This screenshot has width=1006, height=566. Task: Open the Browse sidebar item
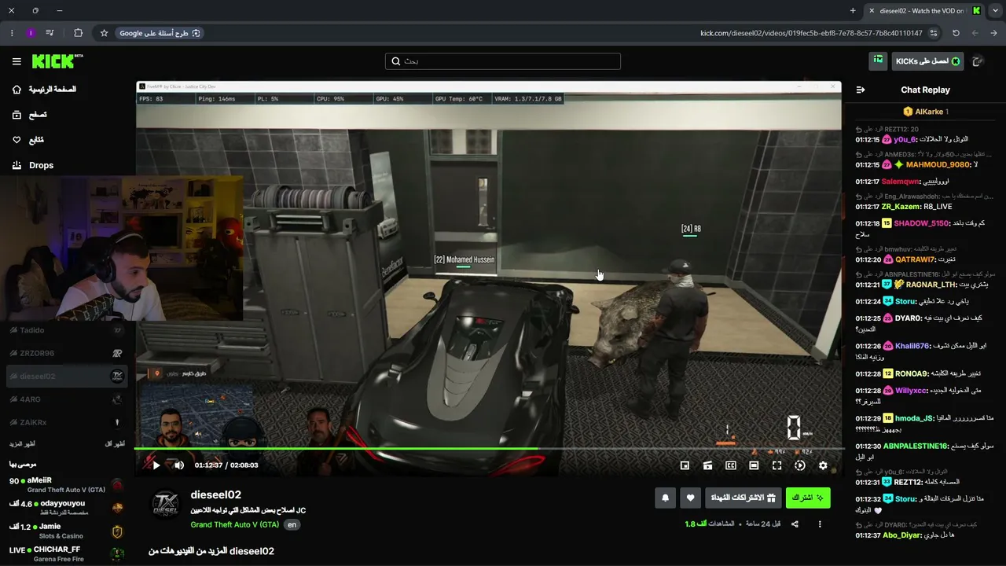(30, 115)
